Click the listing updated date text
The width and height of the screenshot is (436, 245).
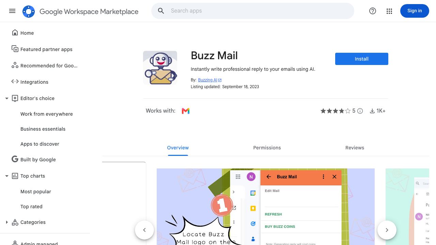(240, 87)
